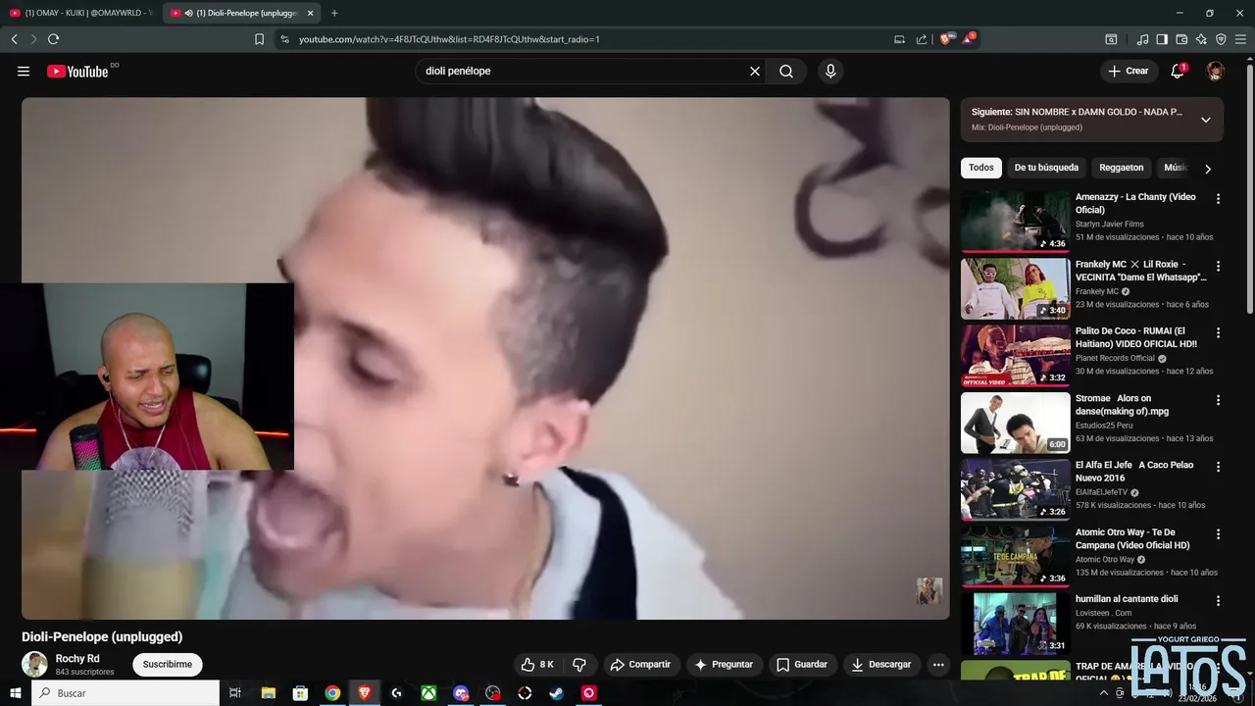Show more filter chips with right arrow

click(1208, 169)
